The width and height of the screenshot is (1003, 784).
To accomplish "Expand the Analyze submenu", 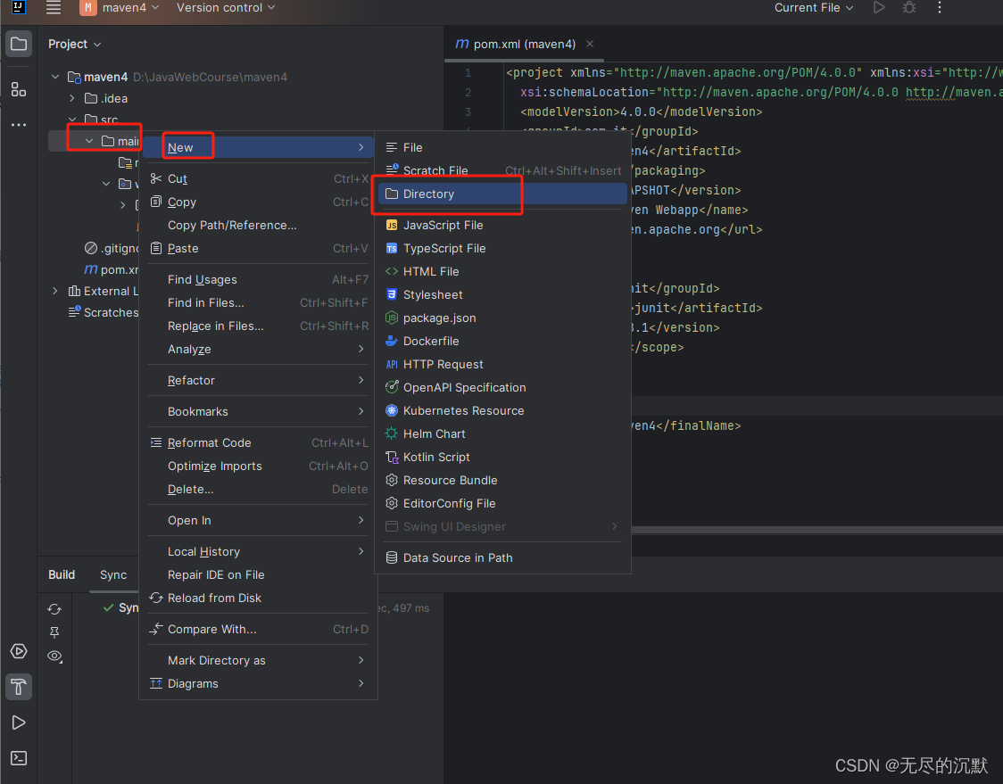I will click(x=259, y=349).
